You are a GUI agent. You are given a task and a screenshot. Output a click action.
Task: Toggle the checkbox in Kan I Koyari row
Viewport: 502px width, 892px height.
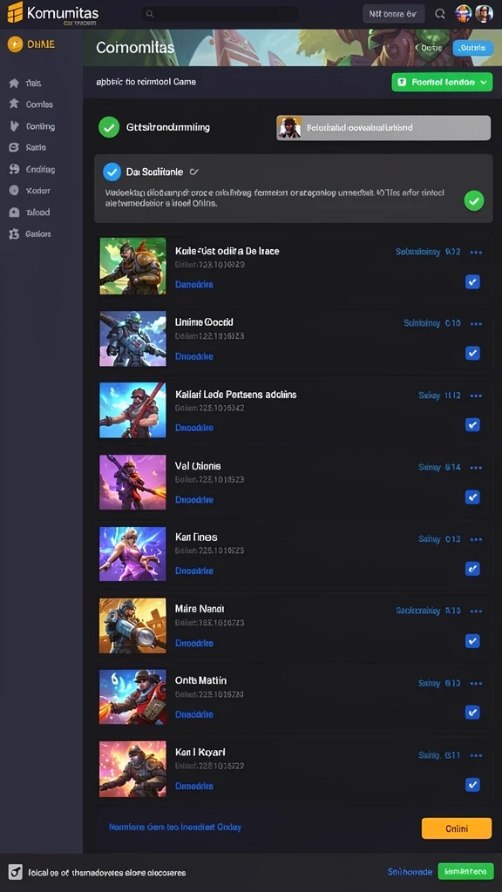pos(472,785)
